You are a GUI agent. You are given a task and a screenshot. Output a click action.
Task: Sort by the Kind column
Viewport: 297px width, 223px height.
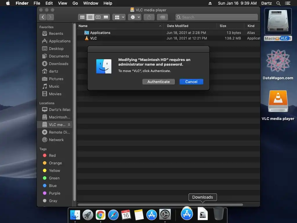pos(252,26)
